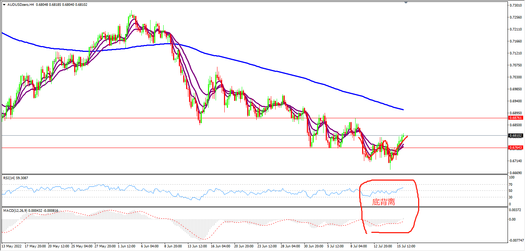
Task: Click price scale value 0.70300
Action: click(516, 77)
